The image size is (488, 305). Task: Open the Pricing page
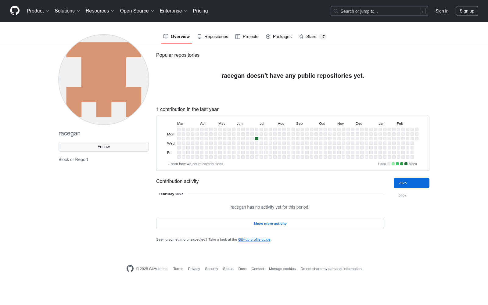pyautogui.click(x=200, y=11)
